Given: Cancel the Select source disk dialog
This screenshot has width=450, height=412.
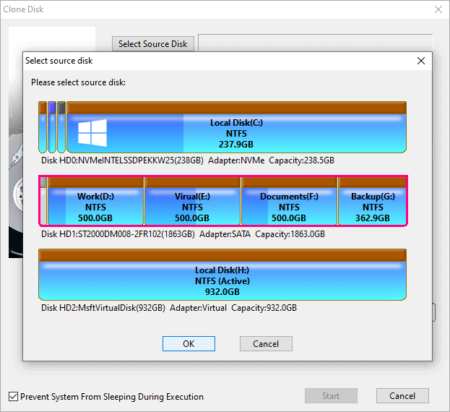Looking at the screenshot, I should tap(265, 344).
